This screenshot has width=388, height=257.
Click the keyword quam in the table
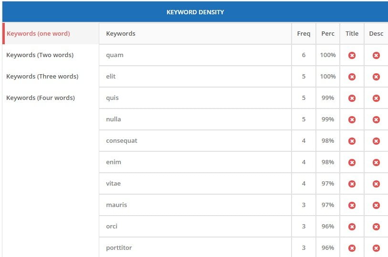click(x=115, y=55)
